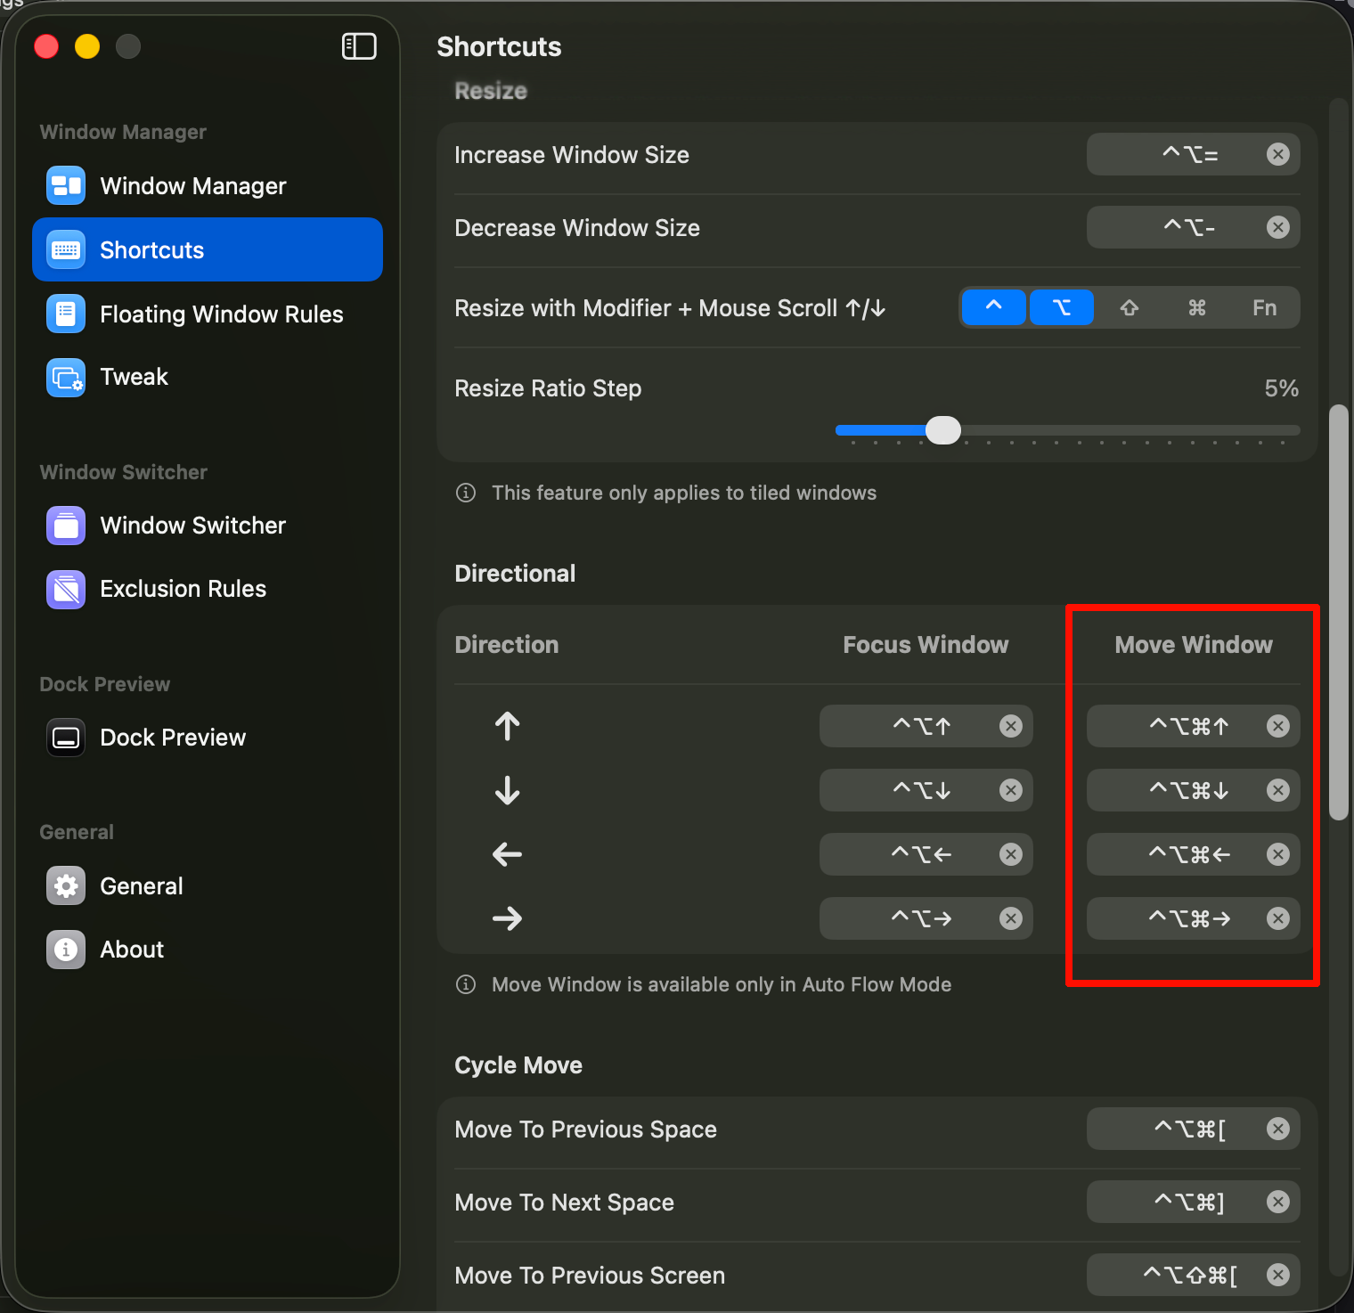Screen dimensions: 1354x1313
Task: Open Floating Window Rules section
Action: pyautogui.click(x=208, y=314)
